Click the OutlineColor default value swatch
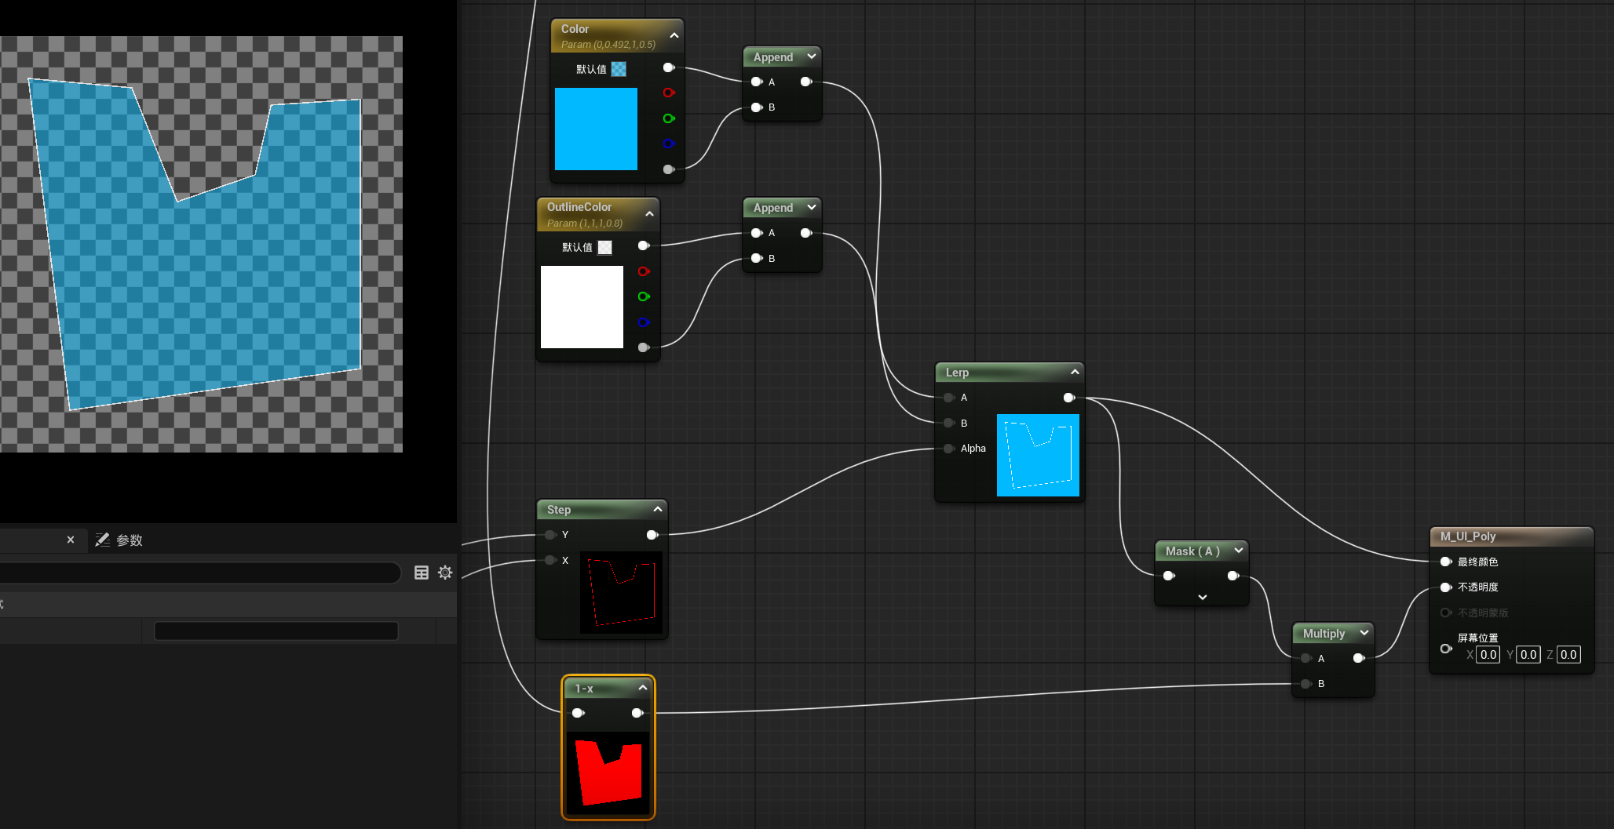This screenshot has height=829, width=1614. coord(604,248)
